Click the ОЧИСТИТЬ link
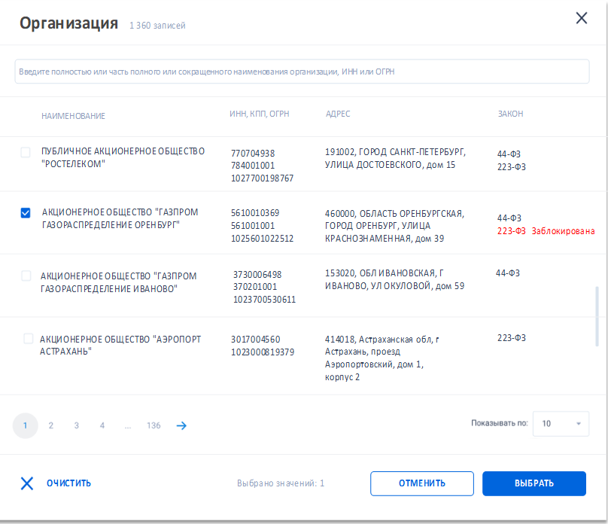The height and width of the screenshot is (524, 608). point(68,483)
